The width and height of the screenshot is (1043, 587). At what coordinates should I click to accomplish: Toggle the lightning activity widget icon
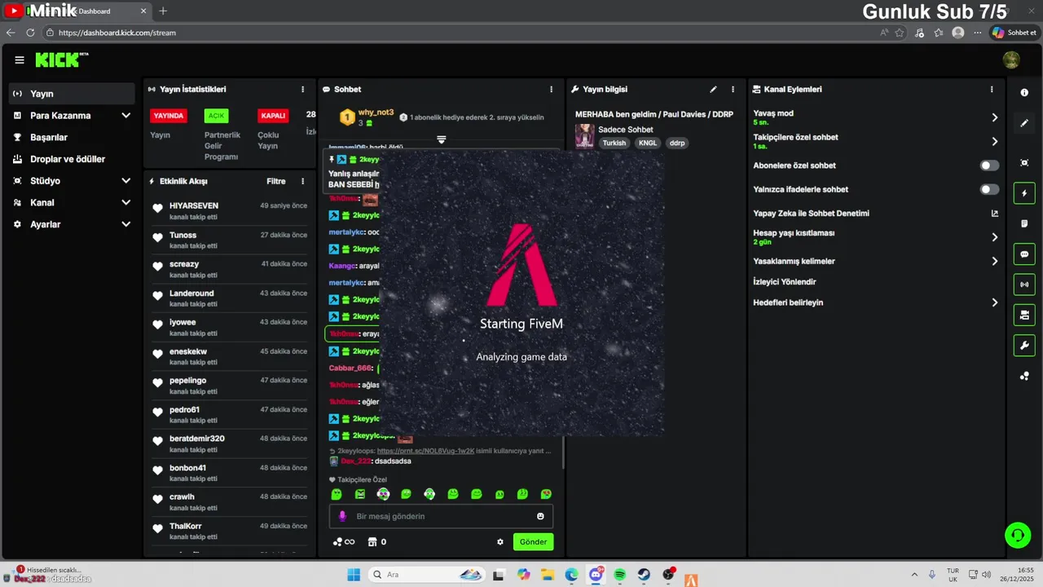(1024, 193)
